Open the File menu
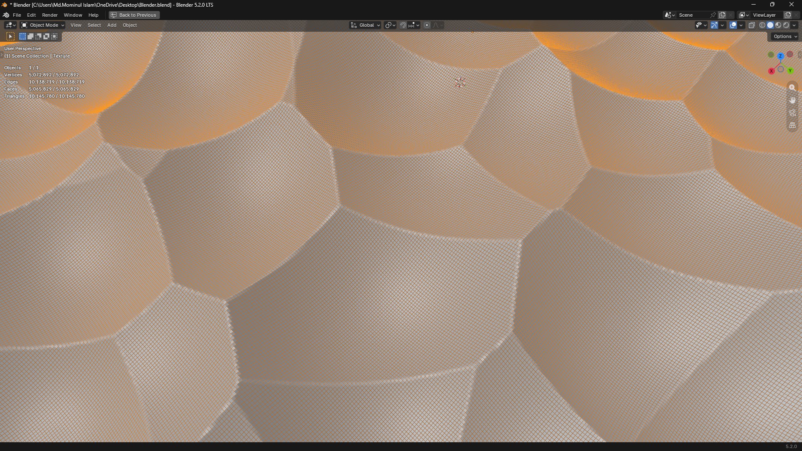The height and width of the screenshot is (451, 802). point(17,15)
